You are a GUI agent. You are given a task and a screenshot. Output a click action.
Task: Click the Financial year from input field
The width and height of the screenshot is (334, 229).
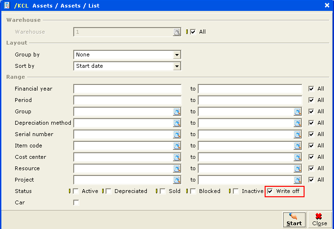[x=127, y=89]
